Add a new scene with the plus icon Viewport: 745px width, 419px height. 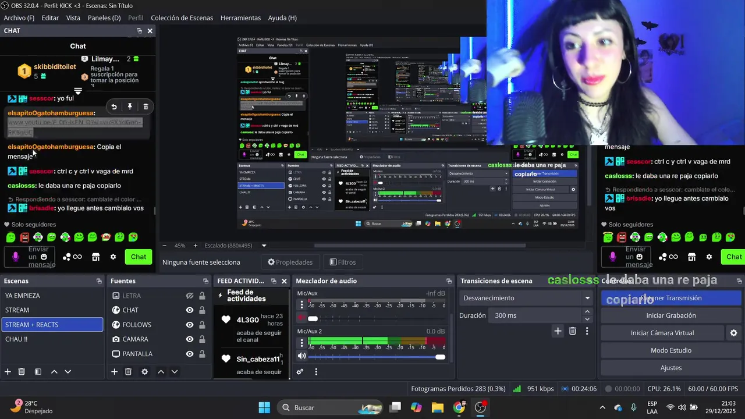[x=8, y=372]
